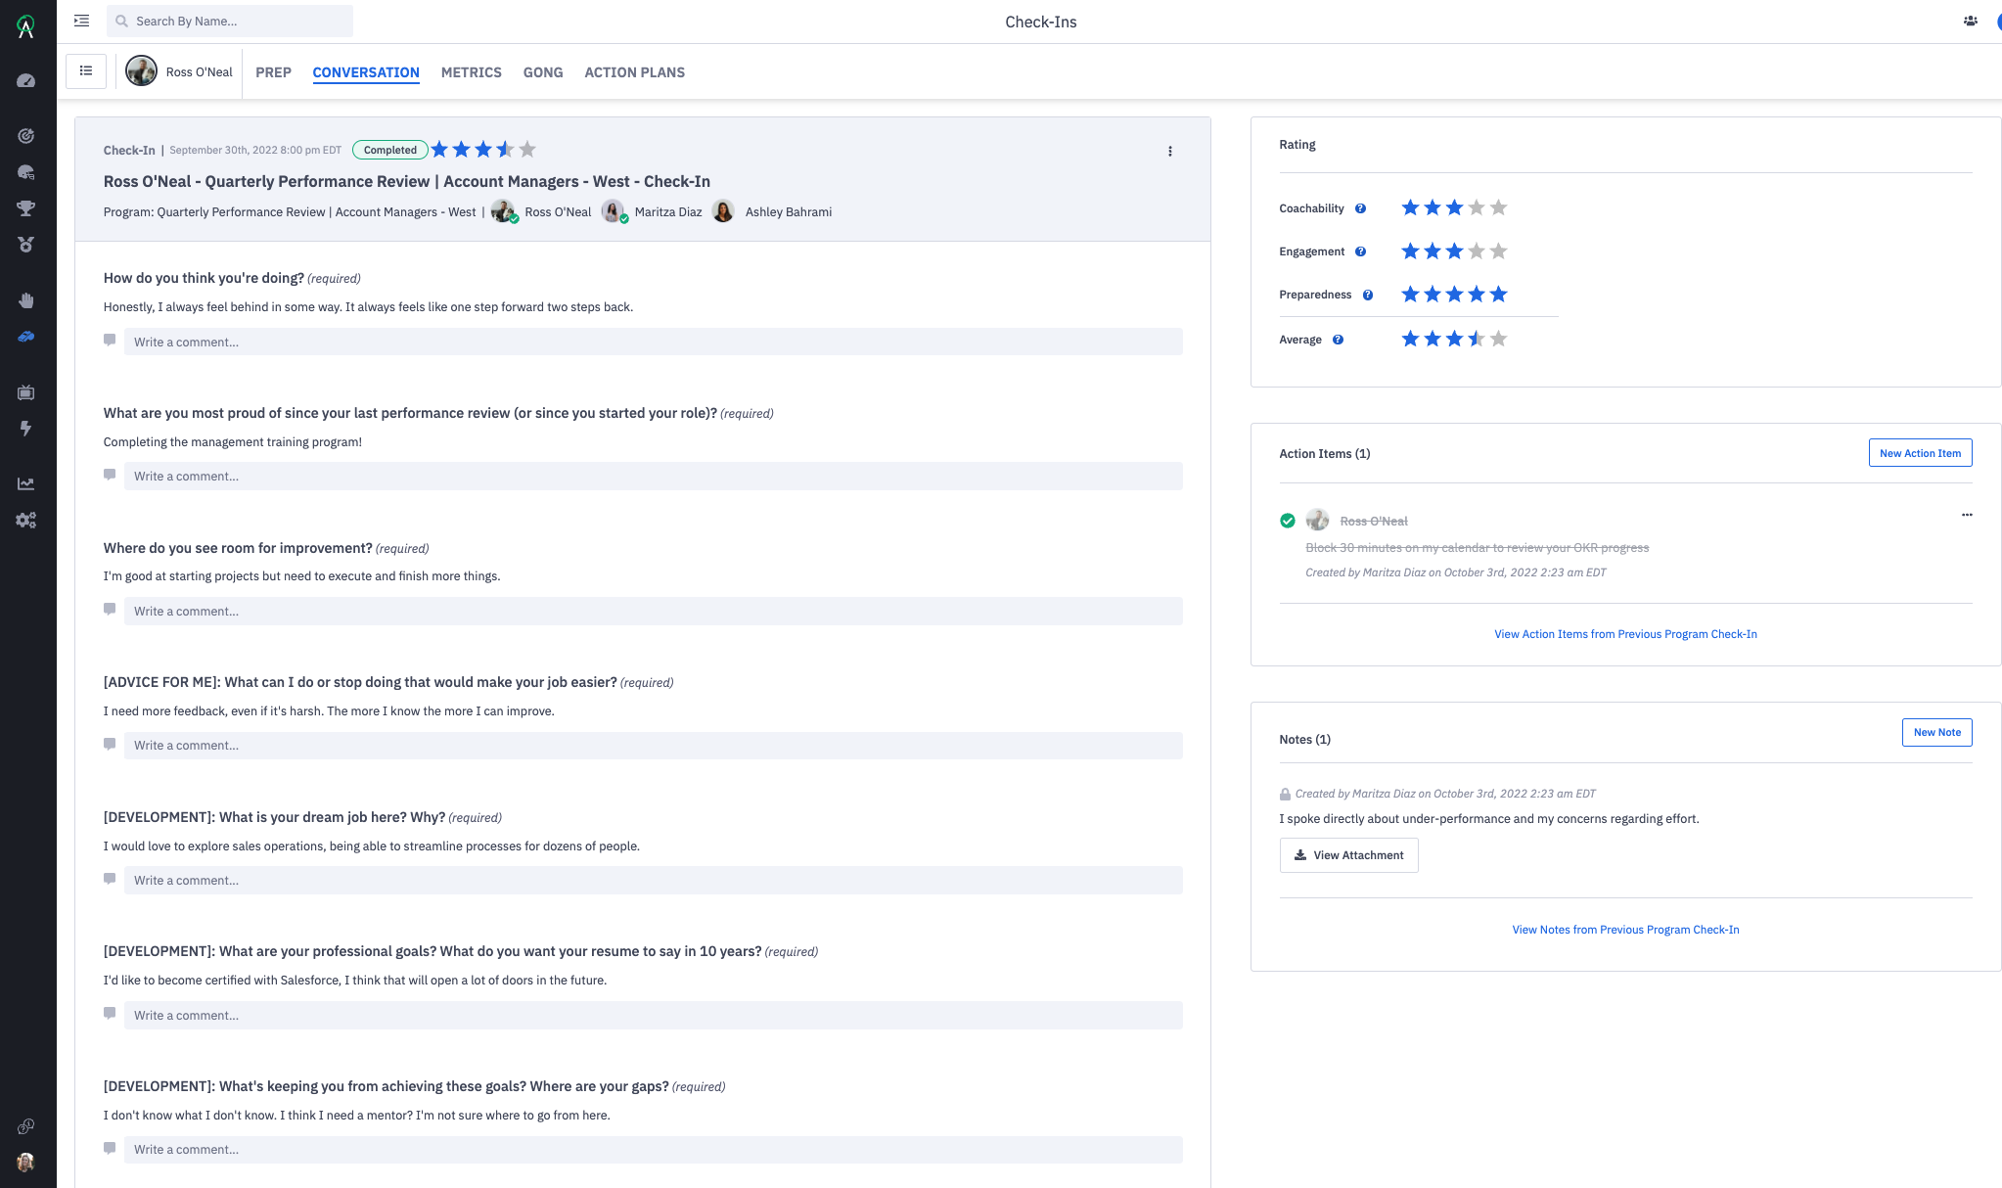Click the lightning bolt triggers icon
The image size is (2002, 1188).
coord(25,429)
